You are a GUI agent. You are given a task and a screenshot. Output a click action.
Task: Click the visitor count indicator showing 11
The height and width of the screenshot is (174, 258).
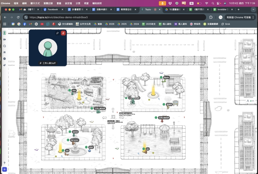[x=250, y=101]
